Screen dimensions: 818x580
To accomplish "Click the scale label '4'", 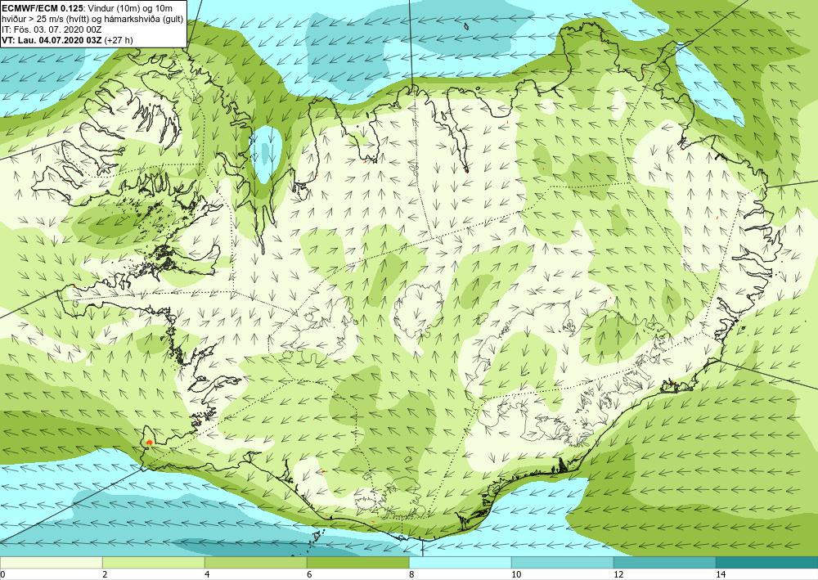I will 207,575.
